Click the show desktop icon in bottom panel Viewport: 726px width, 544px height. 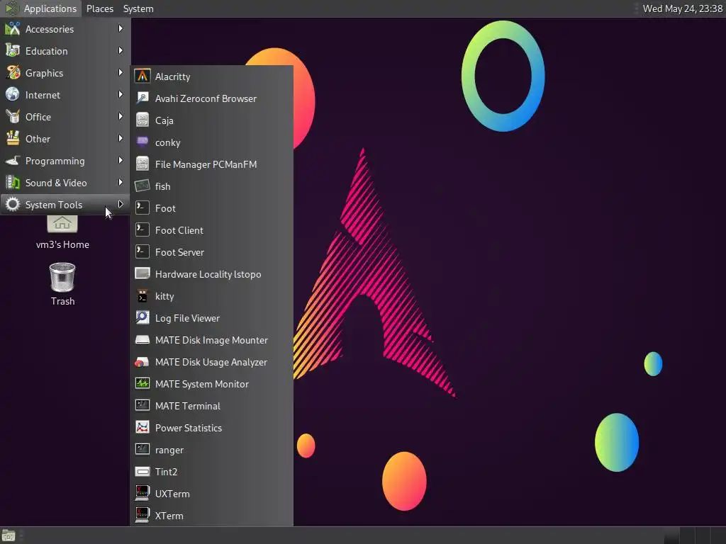(9, 535)
